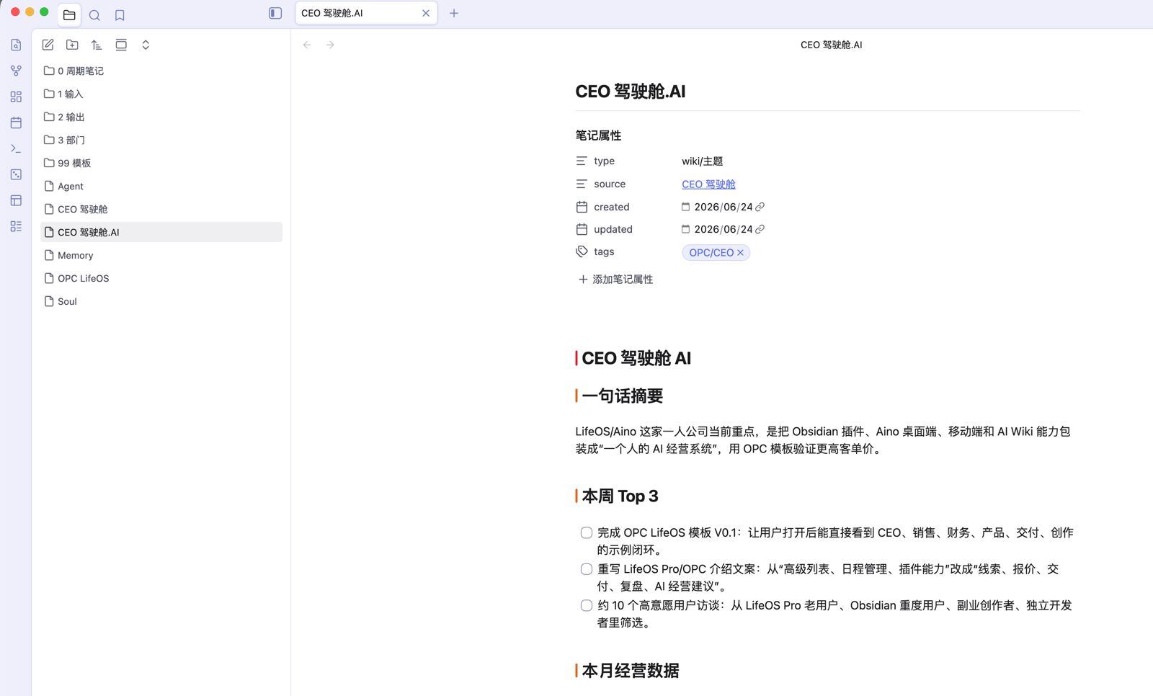1153x696 pixels.
Task: Click the type property icon
Action: (x=582, y=161)
